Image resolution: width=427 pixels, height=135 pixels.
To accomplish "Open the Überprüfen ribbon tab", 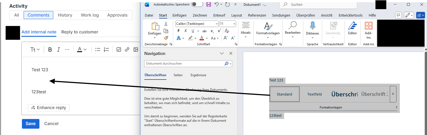I will 305,15.
